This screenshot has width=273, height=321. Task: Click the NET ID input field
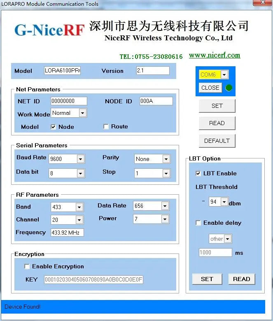(x=69, y=101)
